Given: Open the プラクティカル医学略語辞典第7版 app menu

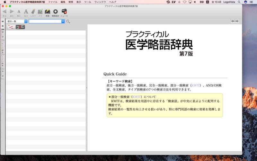Looking at the screenshot, I should (27, 2).
